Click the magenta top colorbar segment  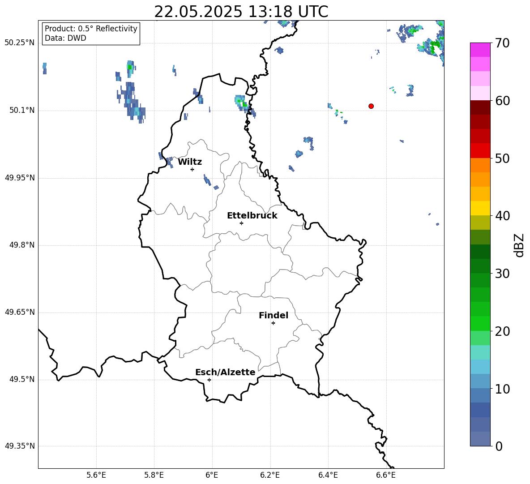click(x=480, y=50)
